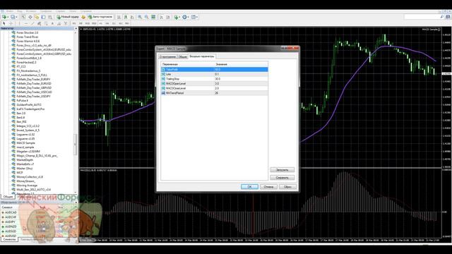
Task: Click the Сохранить button
Action: [282, 178]
